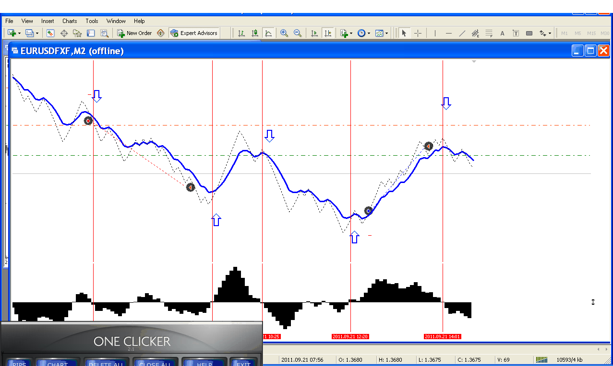This screenshot has width=613, height=366.
Task: Click the New Order button
Action: click(x=135, y=33)
